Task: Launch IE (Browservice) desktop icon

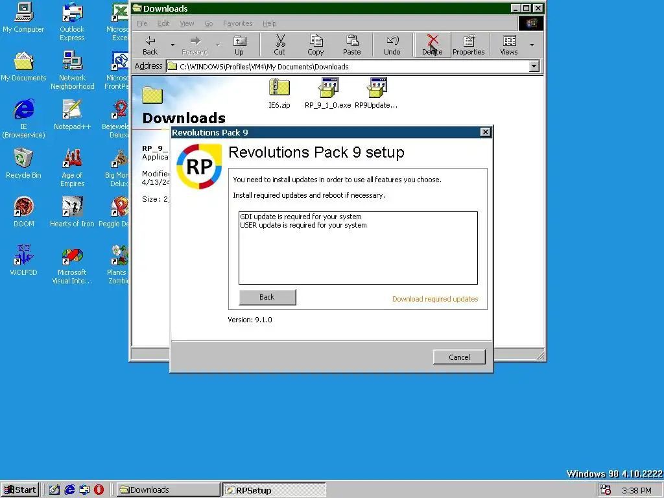Action: [x=23, y=119]
